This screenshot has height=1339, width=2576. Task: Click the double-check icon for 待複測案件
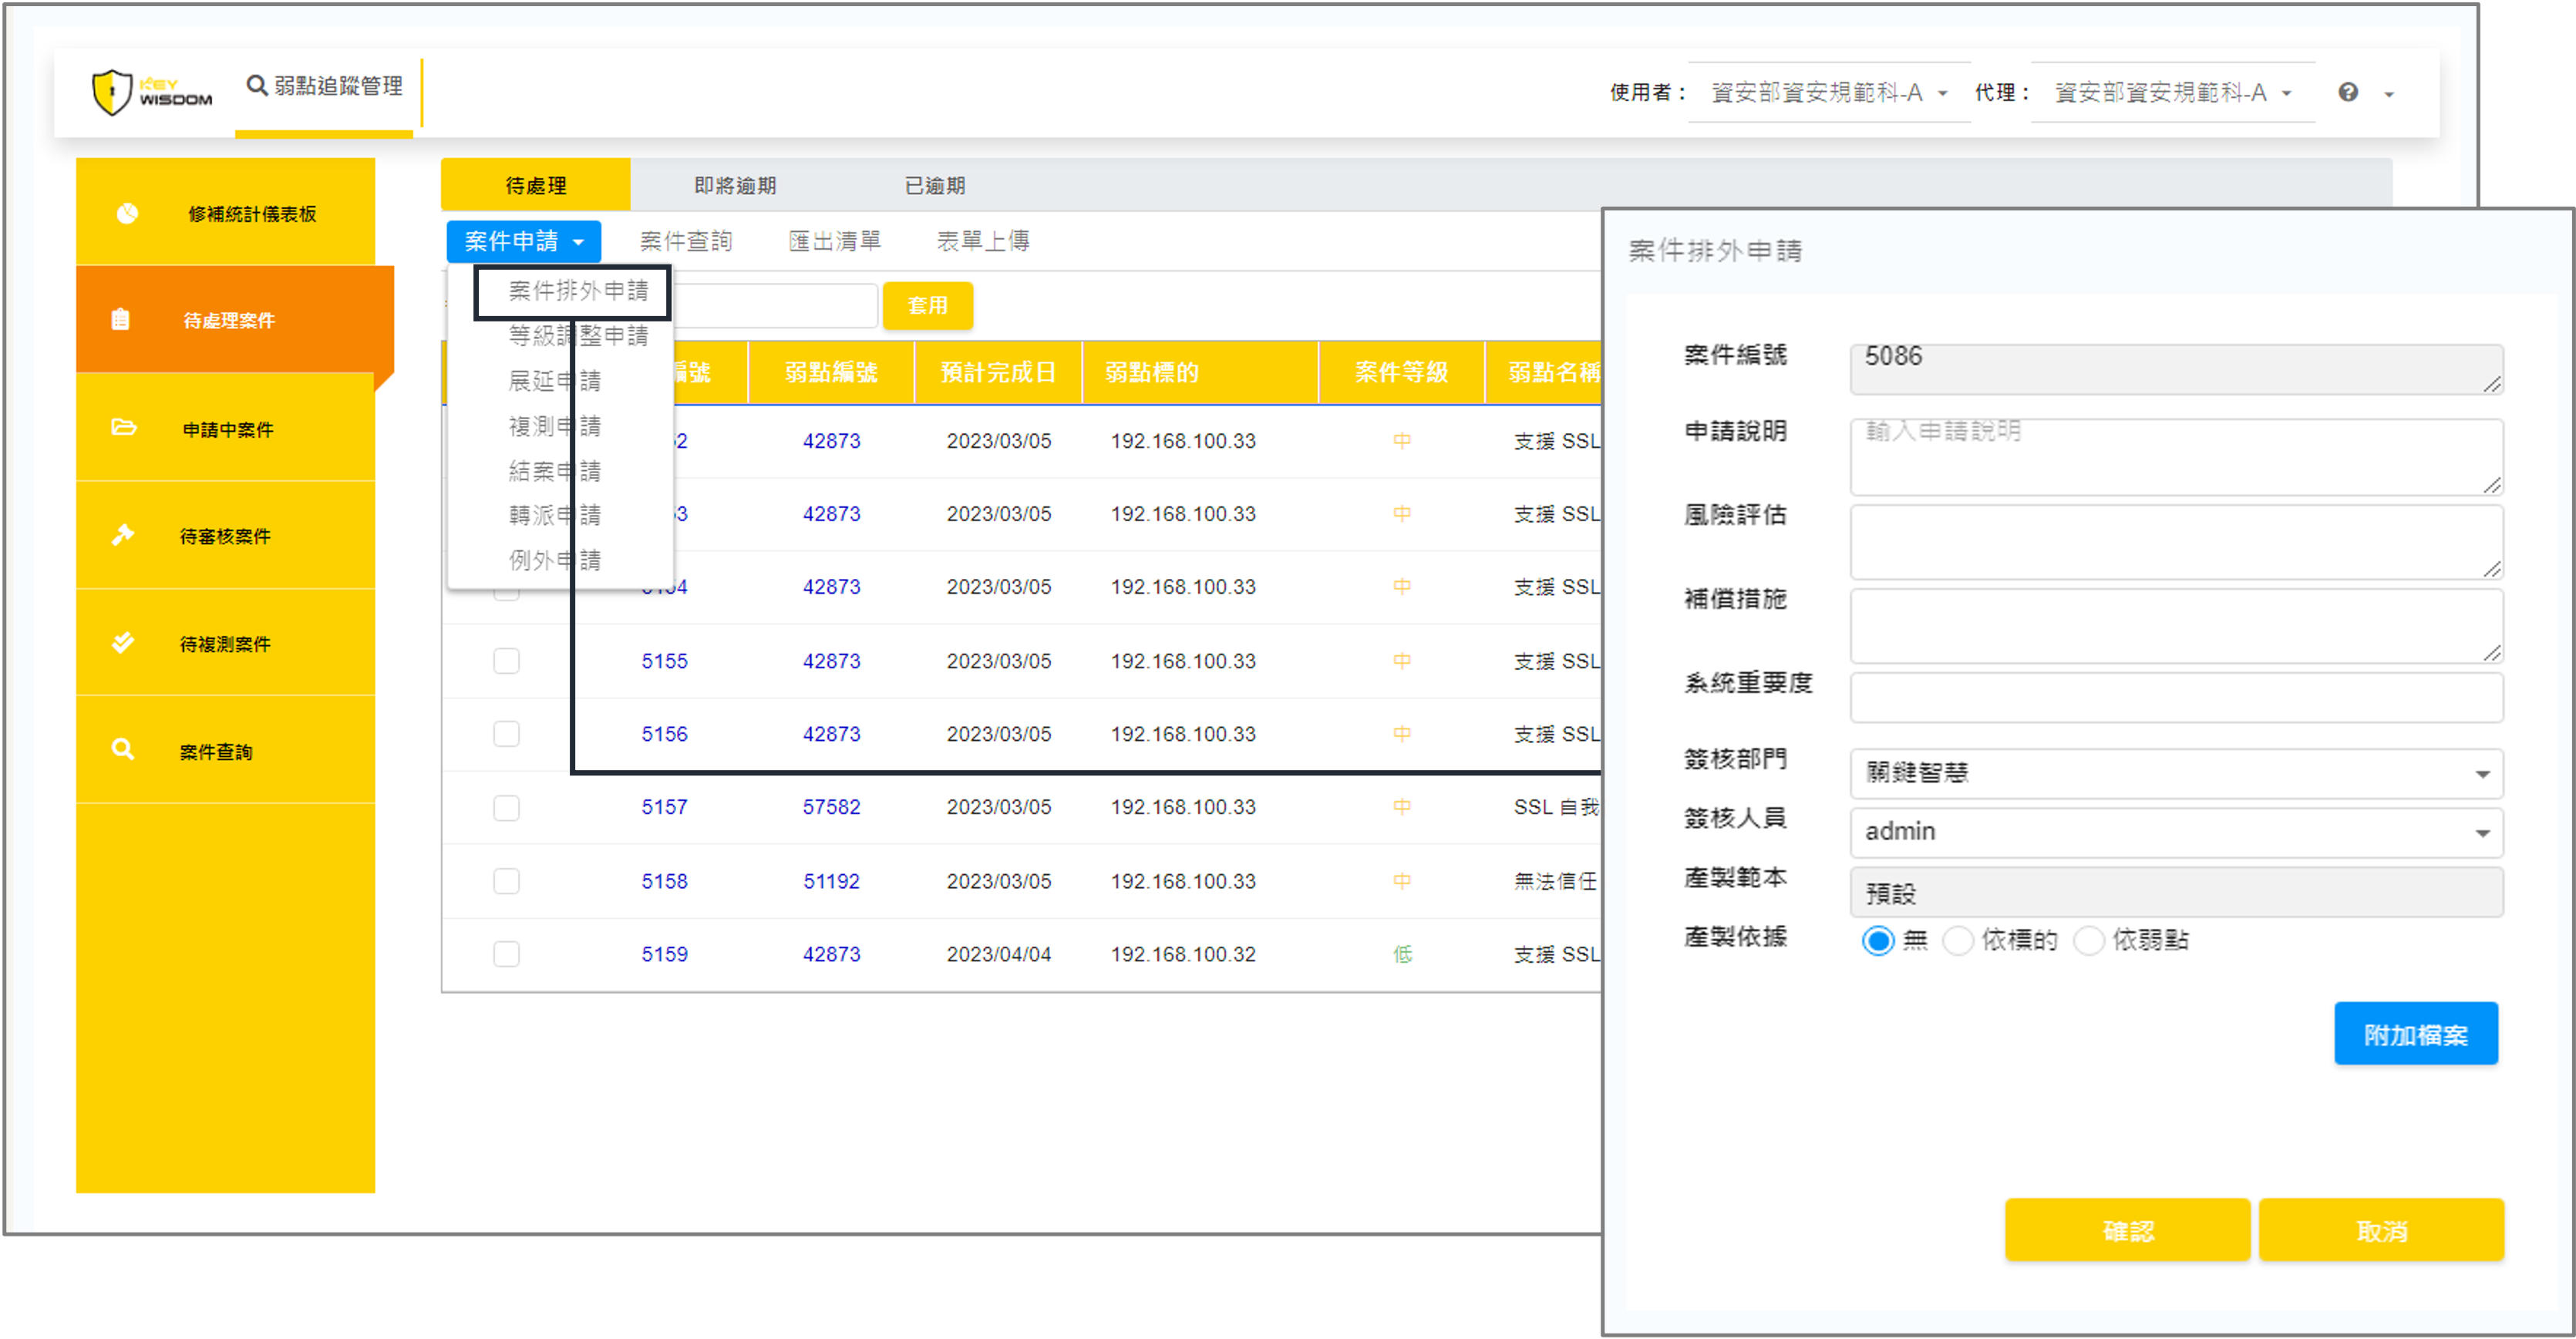click(x=123, y=643)
